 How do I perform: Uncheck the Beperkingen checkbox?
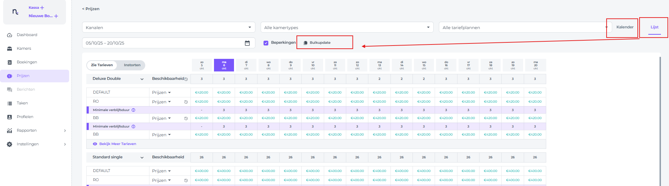(266, 43)
